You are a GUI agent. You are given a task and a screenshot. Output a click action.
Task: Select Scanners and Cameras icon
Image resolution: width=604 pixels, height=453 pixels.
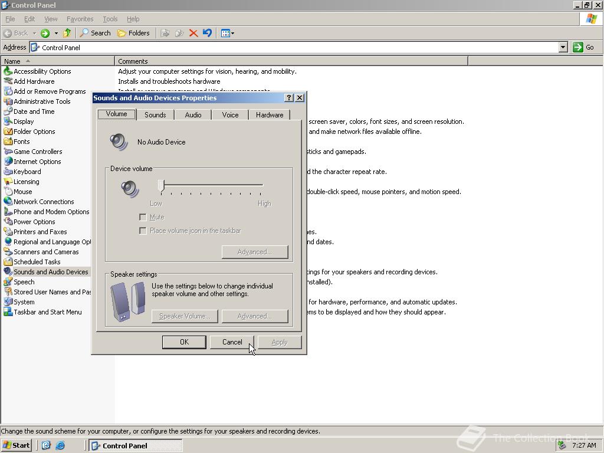click(8, 251)
